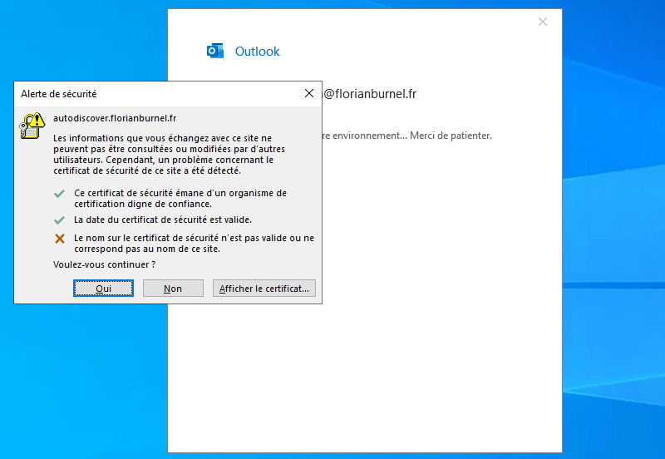
Task: Close the Outlook setup window
Action: [x=543, y=22]
